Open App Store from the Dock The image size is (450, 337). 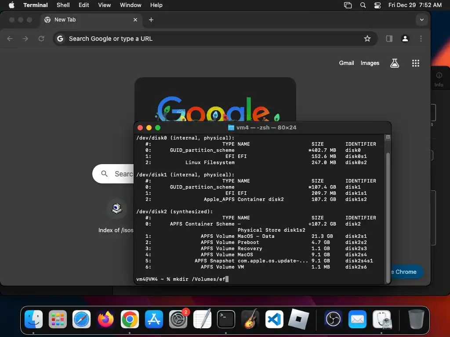[154, 319]
